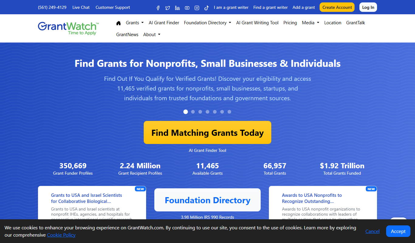Image resolution: width=415 pixels, height=243 pixels.
Task: Select 'Find a grant writer' link
Action: click(x=270, y=7)
